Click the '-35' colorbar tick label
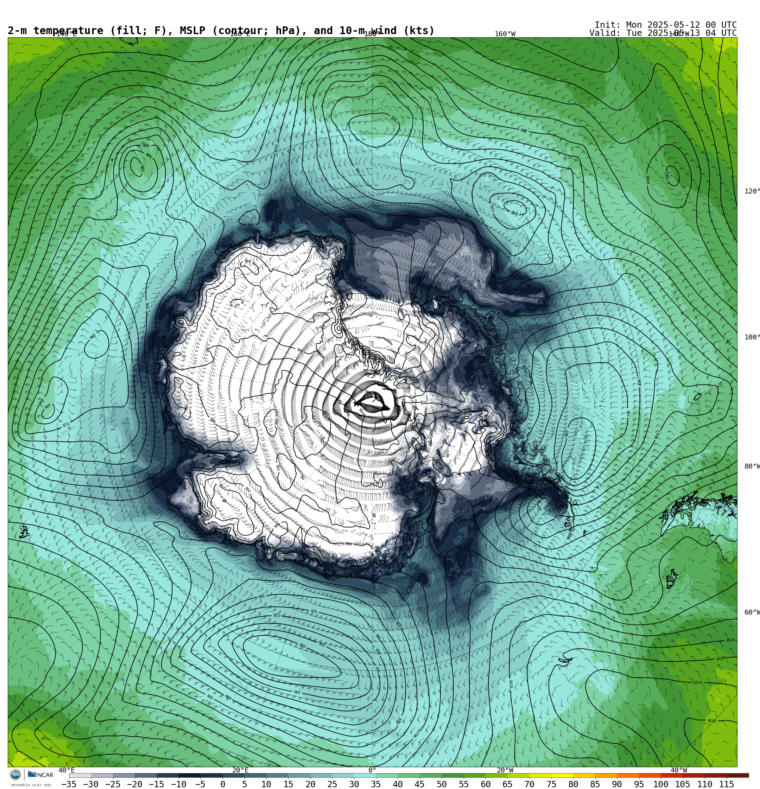Viewport: 760px width, 789px height. coord(69,784)
